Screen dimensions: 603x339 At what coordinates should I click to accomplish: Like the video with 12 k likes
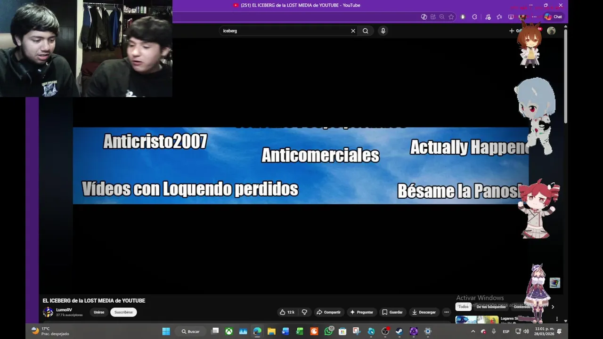[287, 312]
